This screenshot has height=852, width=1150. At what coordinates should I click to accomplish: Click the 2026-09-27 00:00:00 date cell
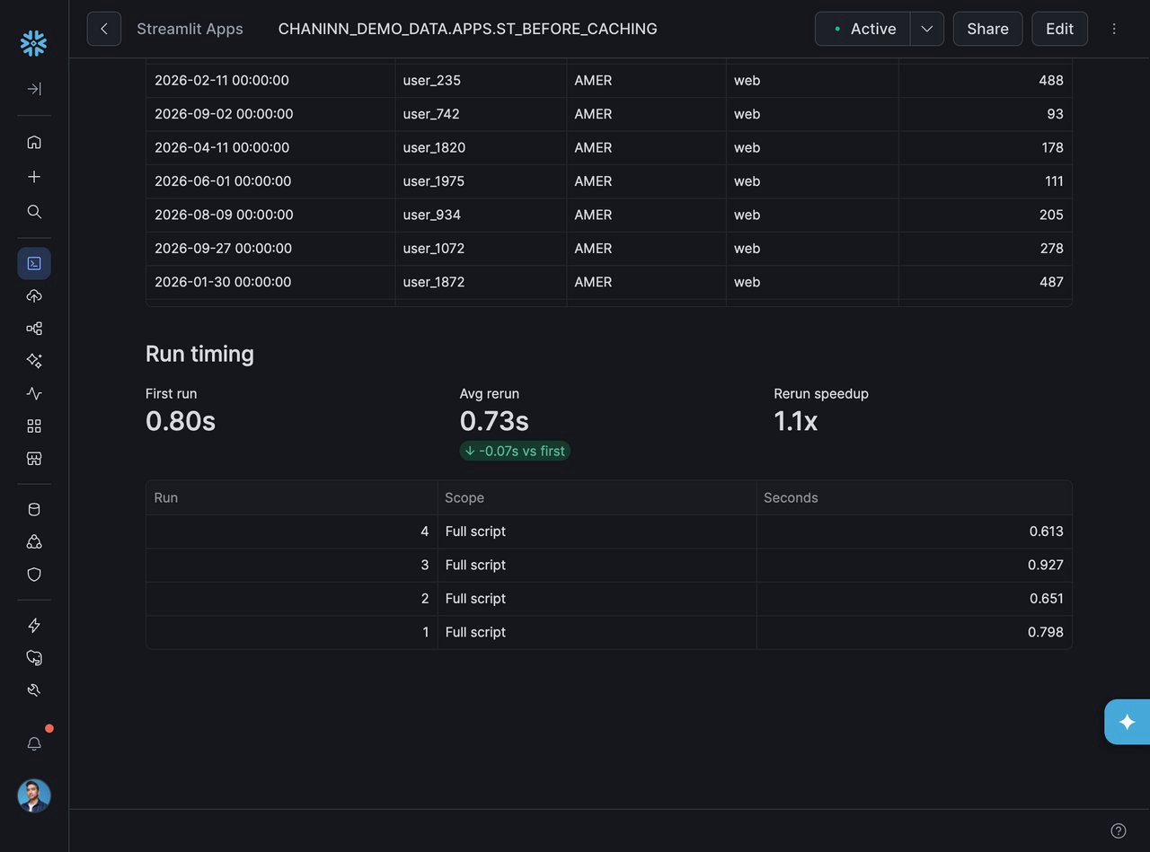pos(270,248)
